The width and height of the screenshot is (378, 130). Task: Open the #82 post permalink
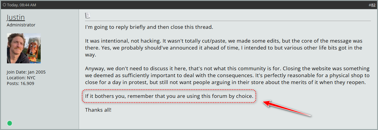373,5
